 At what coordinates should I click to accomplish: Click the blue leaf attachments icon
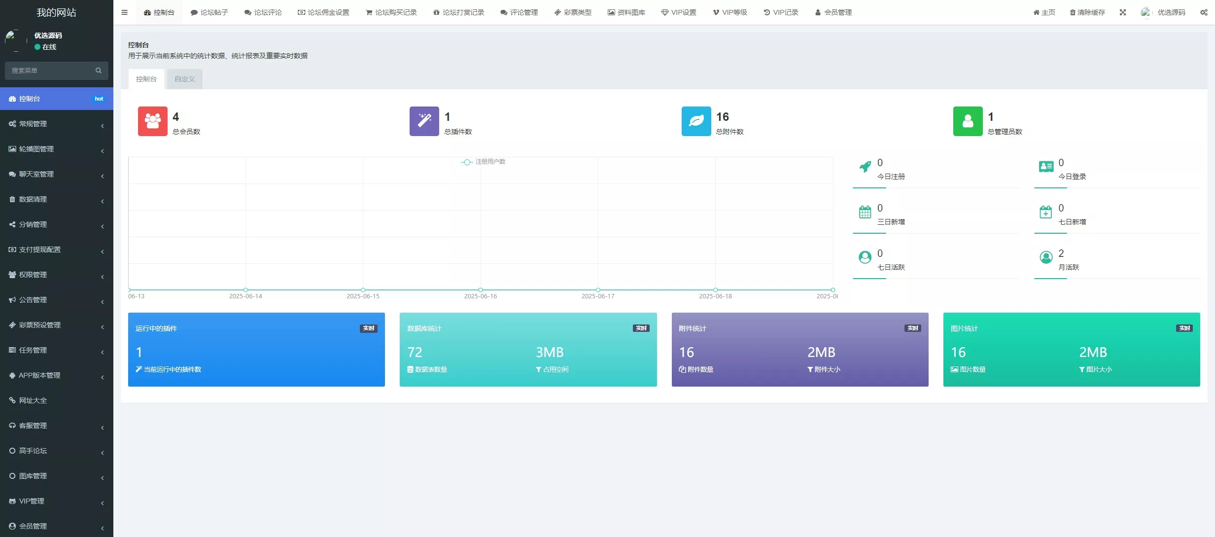point(696,121)
